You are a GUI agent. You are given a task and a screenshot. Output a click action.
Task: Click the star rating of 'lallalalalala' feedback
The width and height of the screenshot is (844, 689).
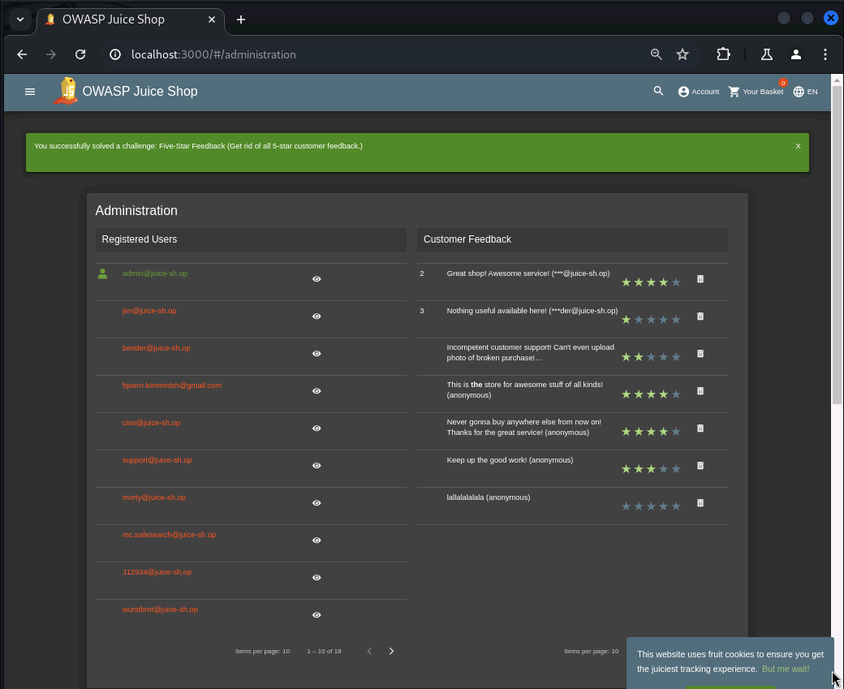651,506
